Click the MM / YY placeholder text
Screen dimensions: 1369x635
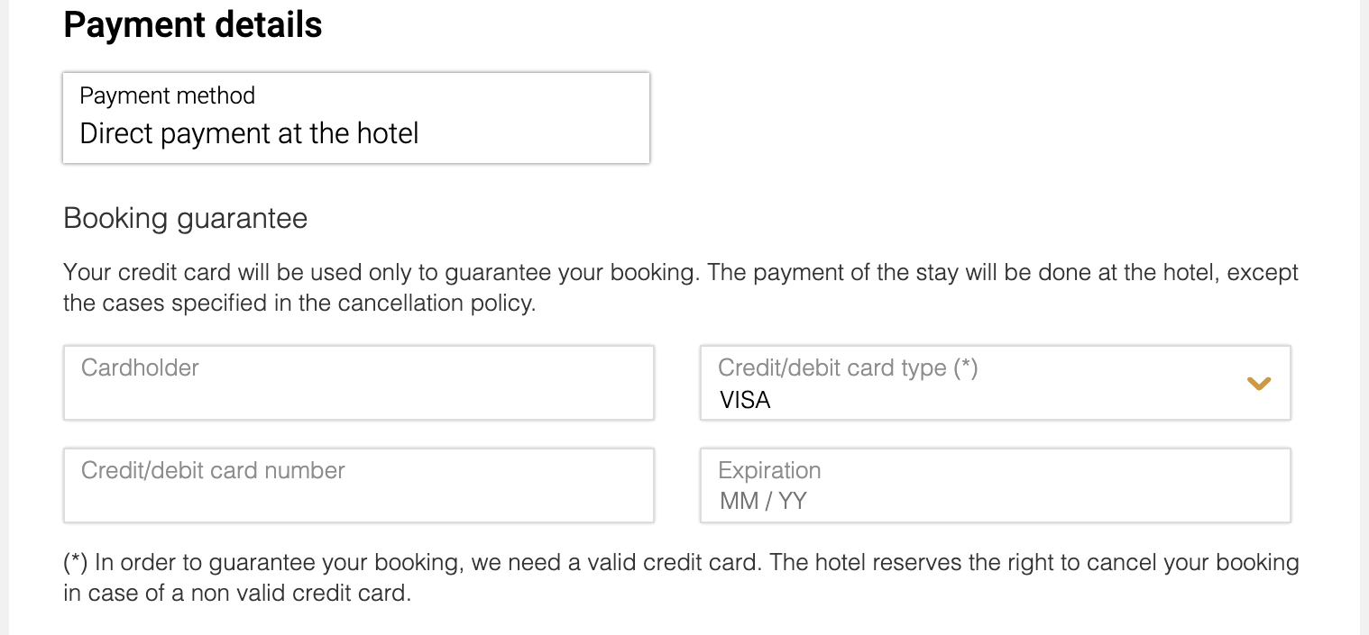[763, 501]
